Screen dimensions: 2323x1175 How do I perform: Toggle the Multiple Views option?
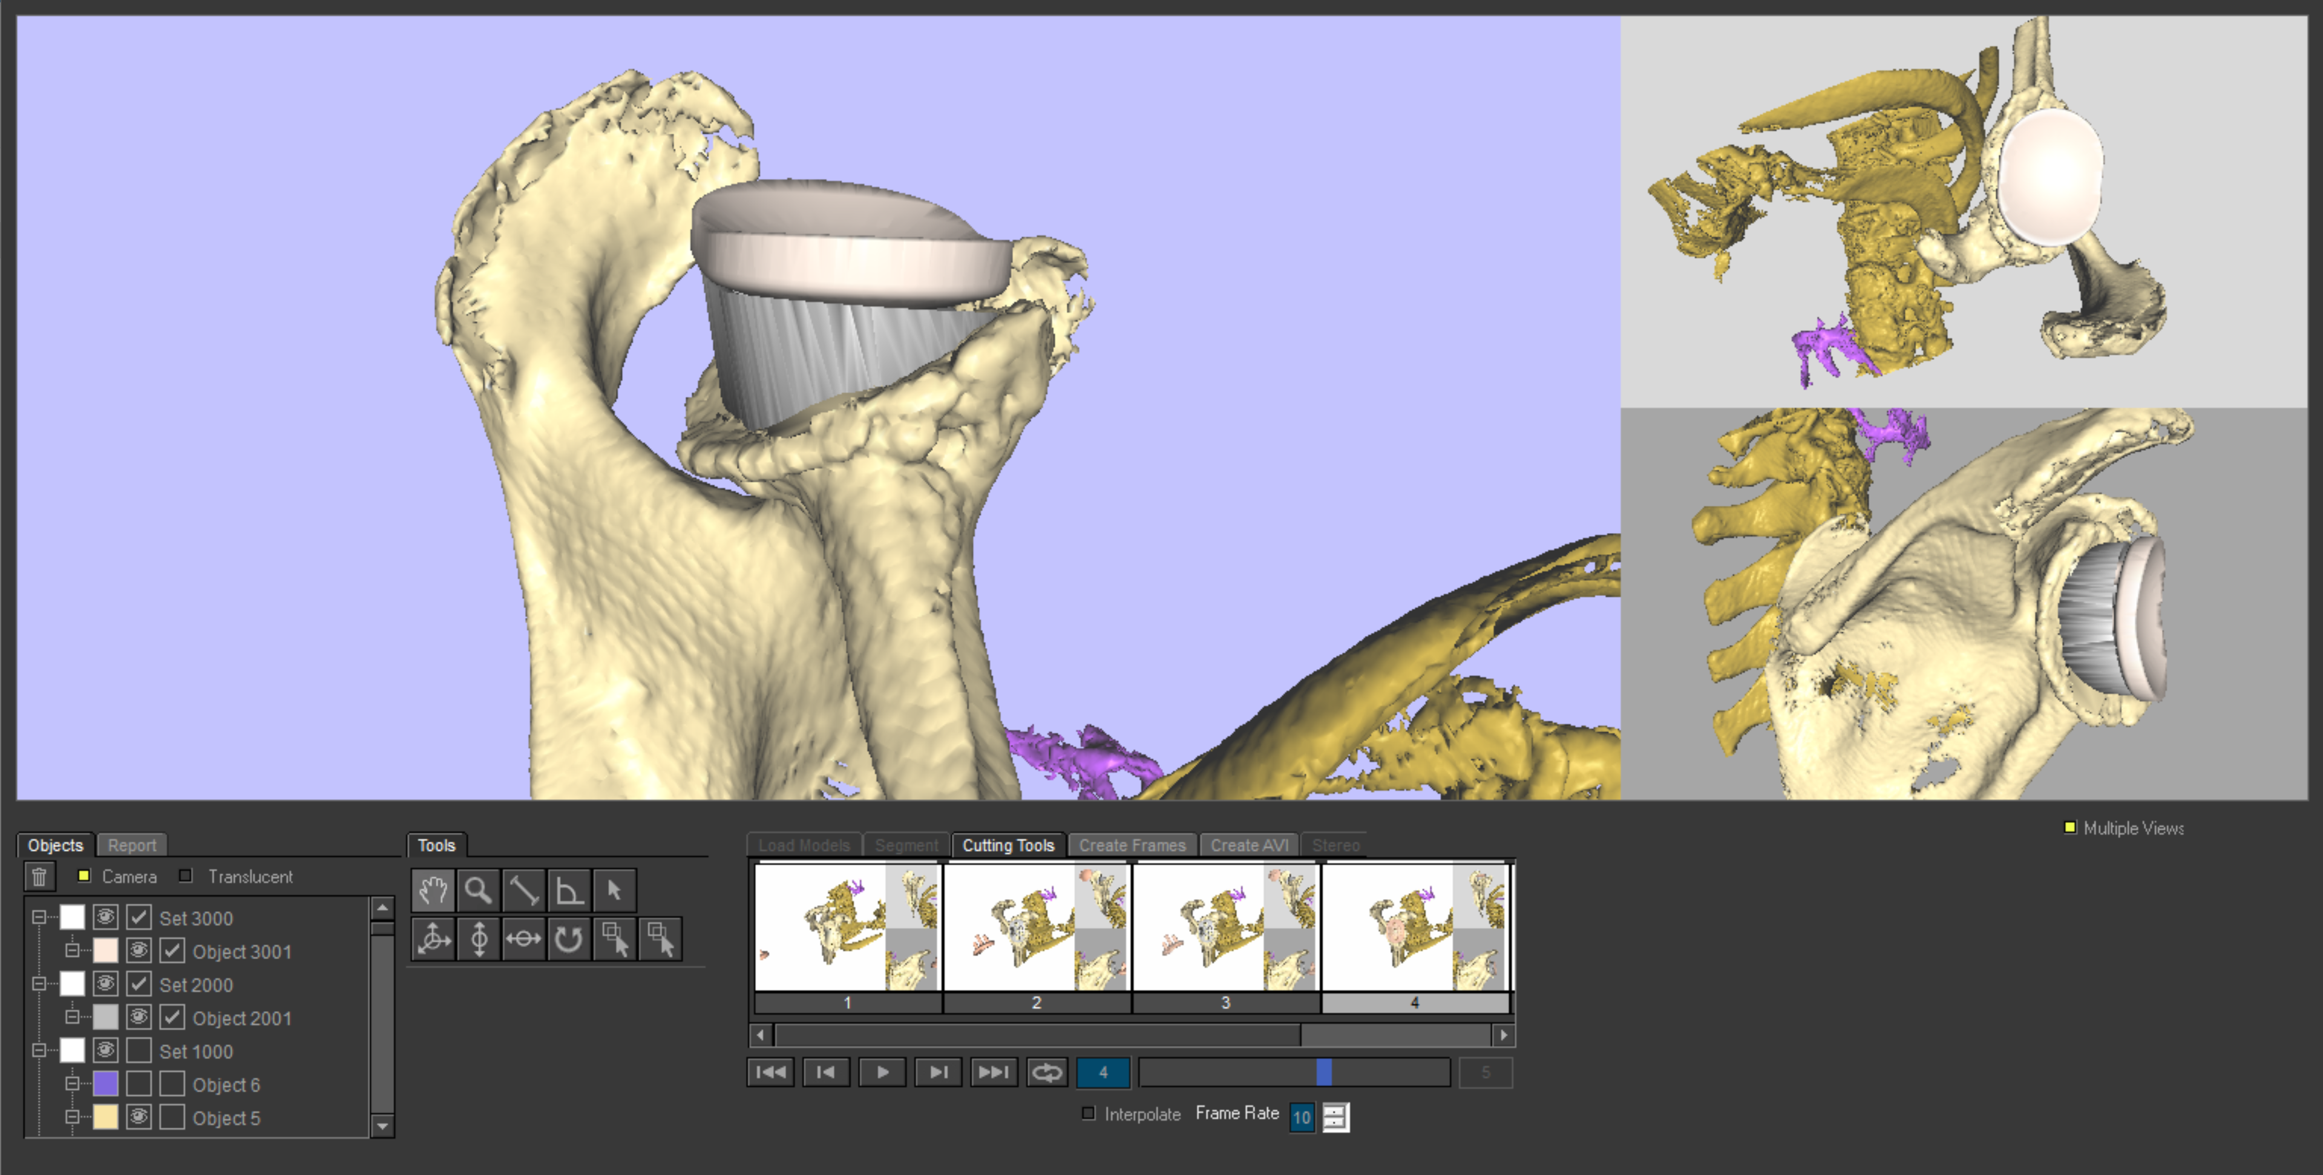[2071, 828]
